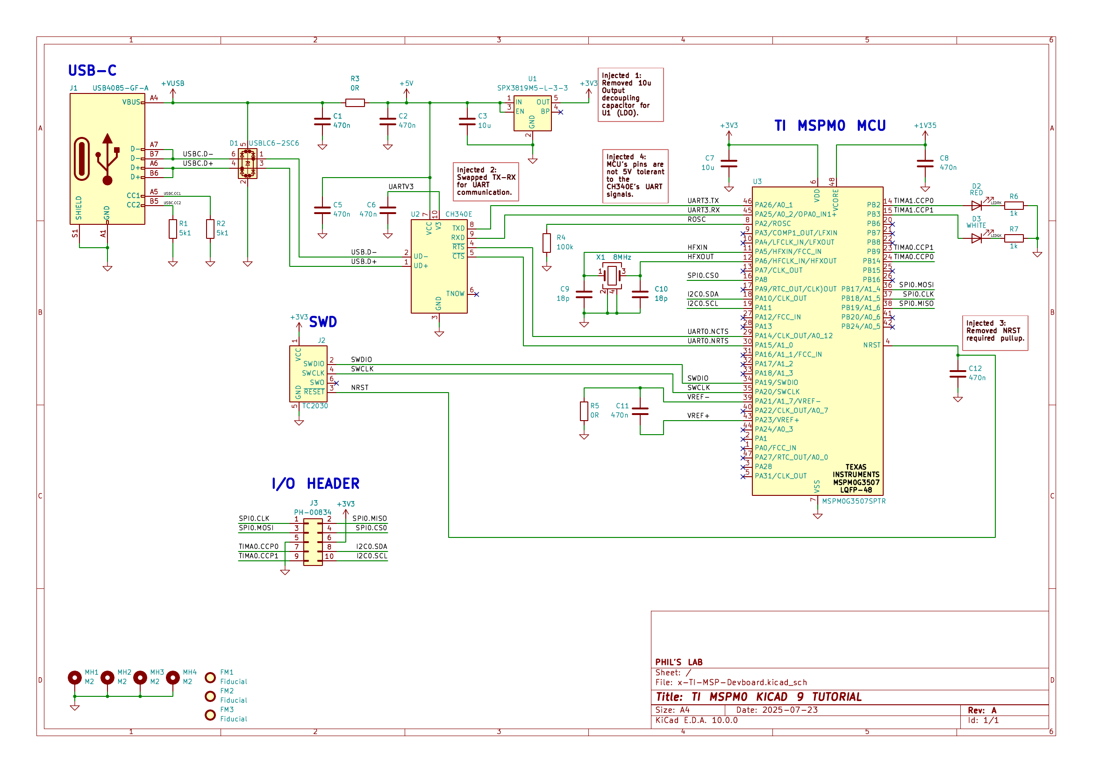Select the UART3.RX net label

pos(704,210)
